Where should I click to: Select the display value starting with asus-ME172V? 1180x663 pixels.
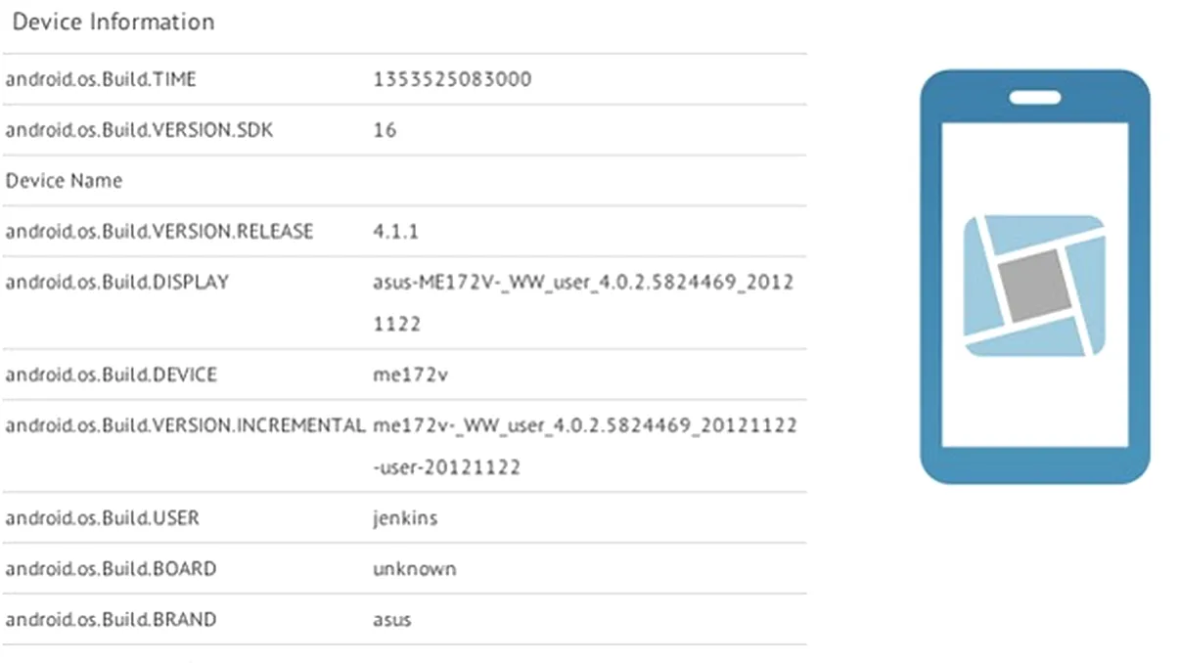[x=583, y=283]
